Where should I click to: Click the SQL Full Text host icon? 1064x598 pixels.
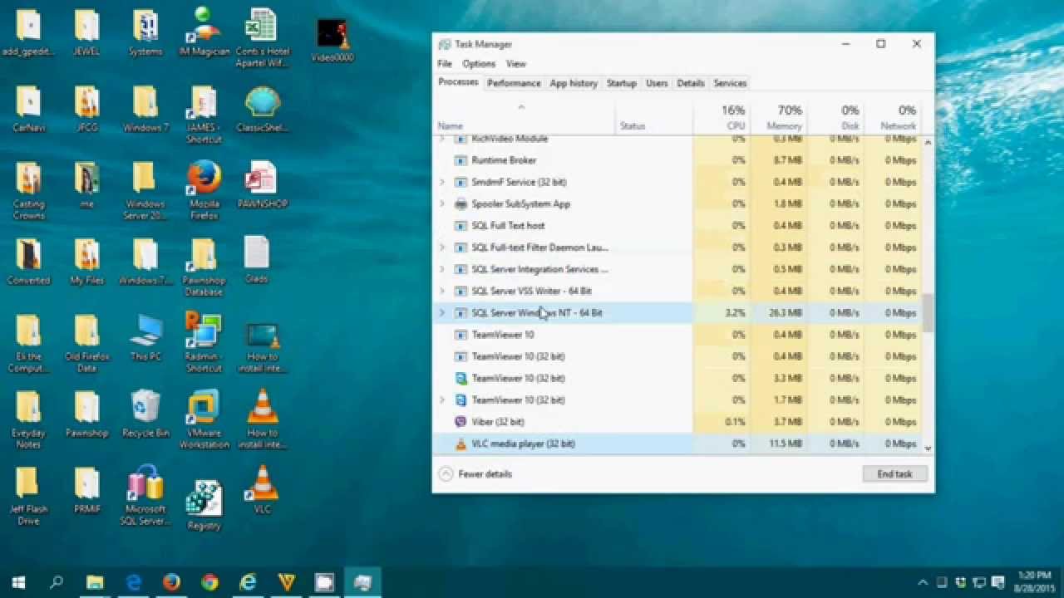461,225
